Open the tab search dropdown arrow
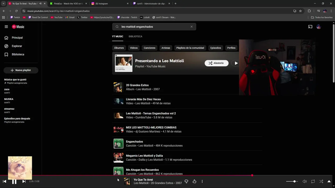The height and width of the screenshot is (188, 335). [x=3, y=4]
